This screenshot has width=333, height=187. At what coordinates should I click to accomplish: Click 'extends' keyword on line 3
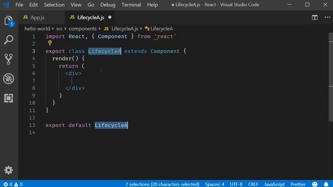point(135,51)
